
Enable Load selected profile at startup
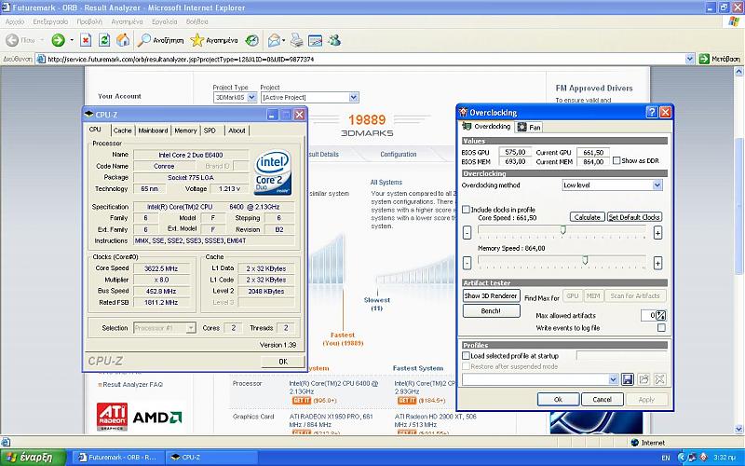[467, 355]
